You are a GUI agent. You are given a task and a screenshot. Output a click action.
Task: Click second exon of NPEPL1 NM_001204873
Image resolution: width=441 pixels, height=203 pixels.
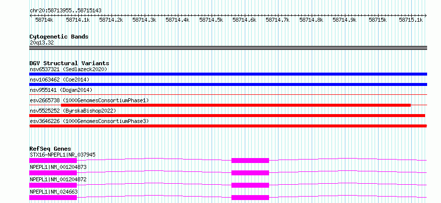250,173
